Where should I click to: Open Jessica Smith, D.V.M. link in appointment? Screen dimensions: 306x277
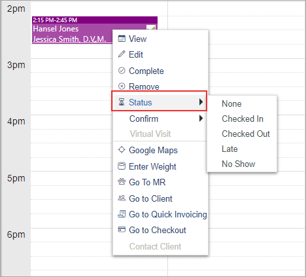(x=69, y=39)
